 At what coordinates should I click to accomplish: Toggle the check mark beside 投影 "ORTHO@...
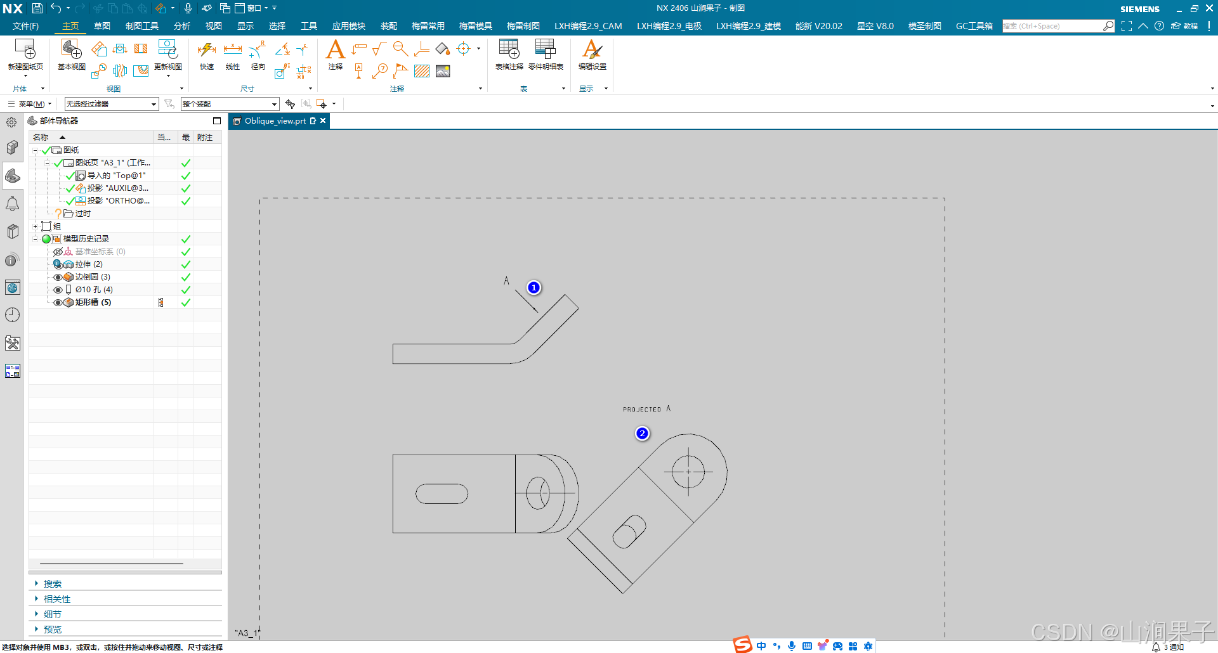[x=70, y=201]
